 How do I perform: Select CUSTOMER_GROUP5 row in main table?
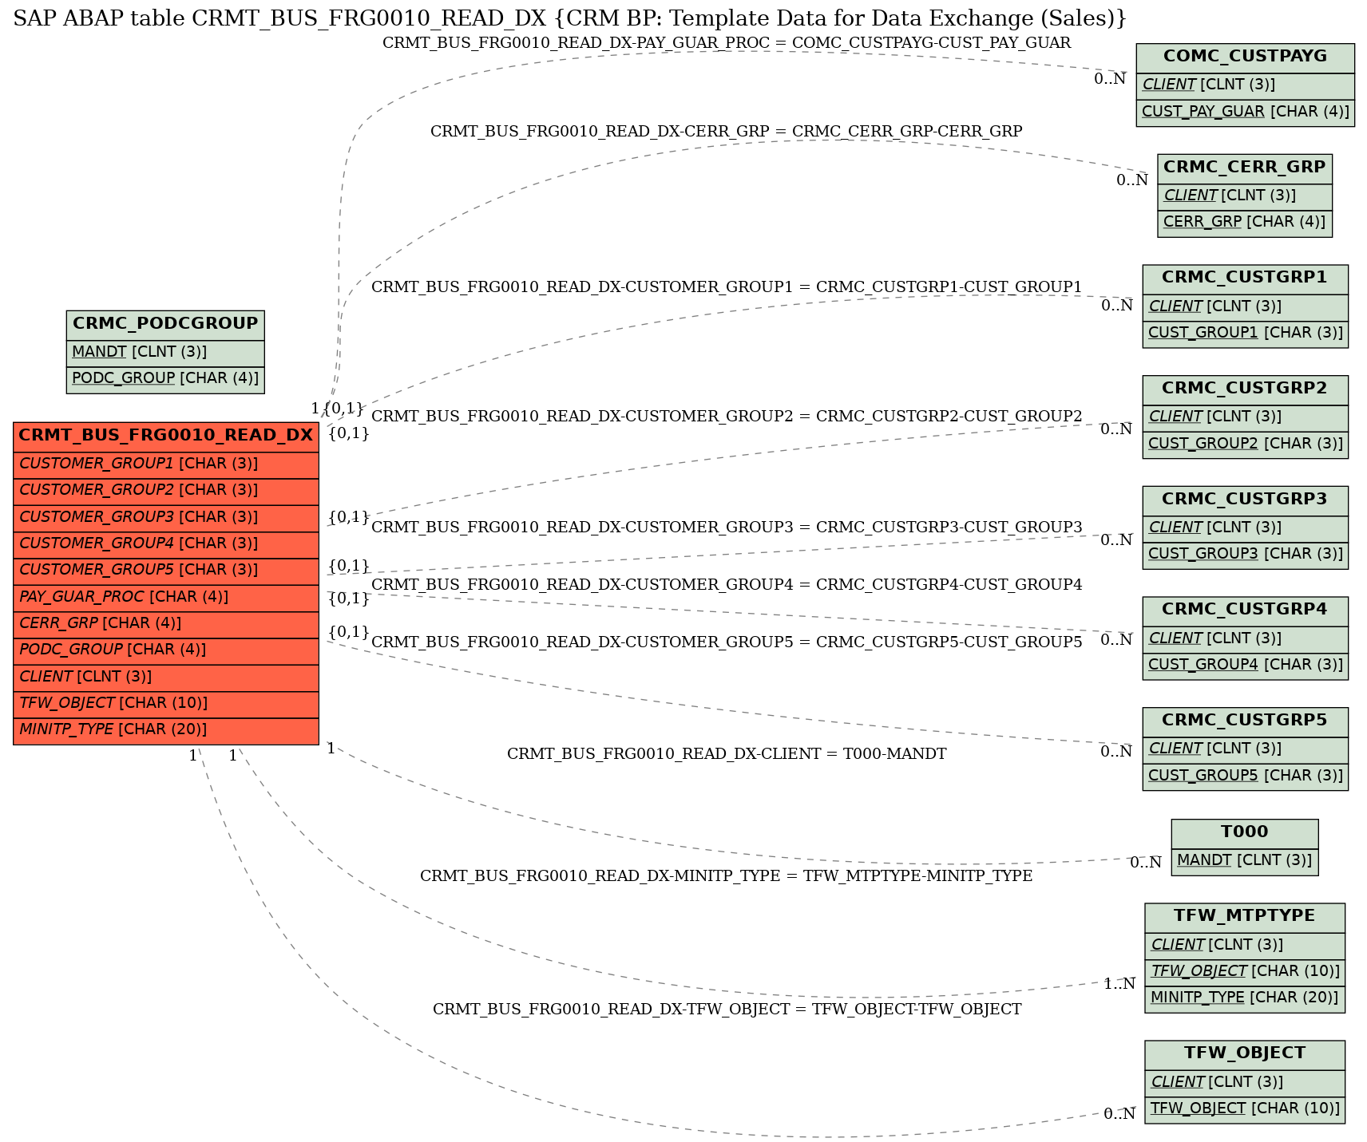tap(166, 571)
